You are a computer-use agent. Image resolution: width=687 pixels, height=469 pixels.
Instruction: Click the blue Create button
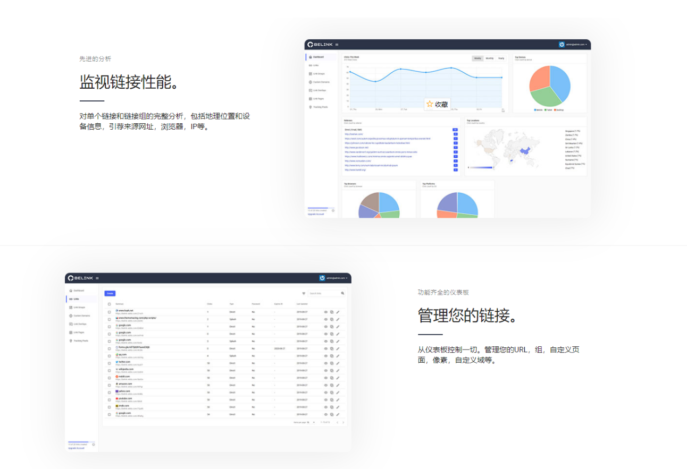pyautogui.click(x=110, y=293)
